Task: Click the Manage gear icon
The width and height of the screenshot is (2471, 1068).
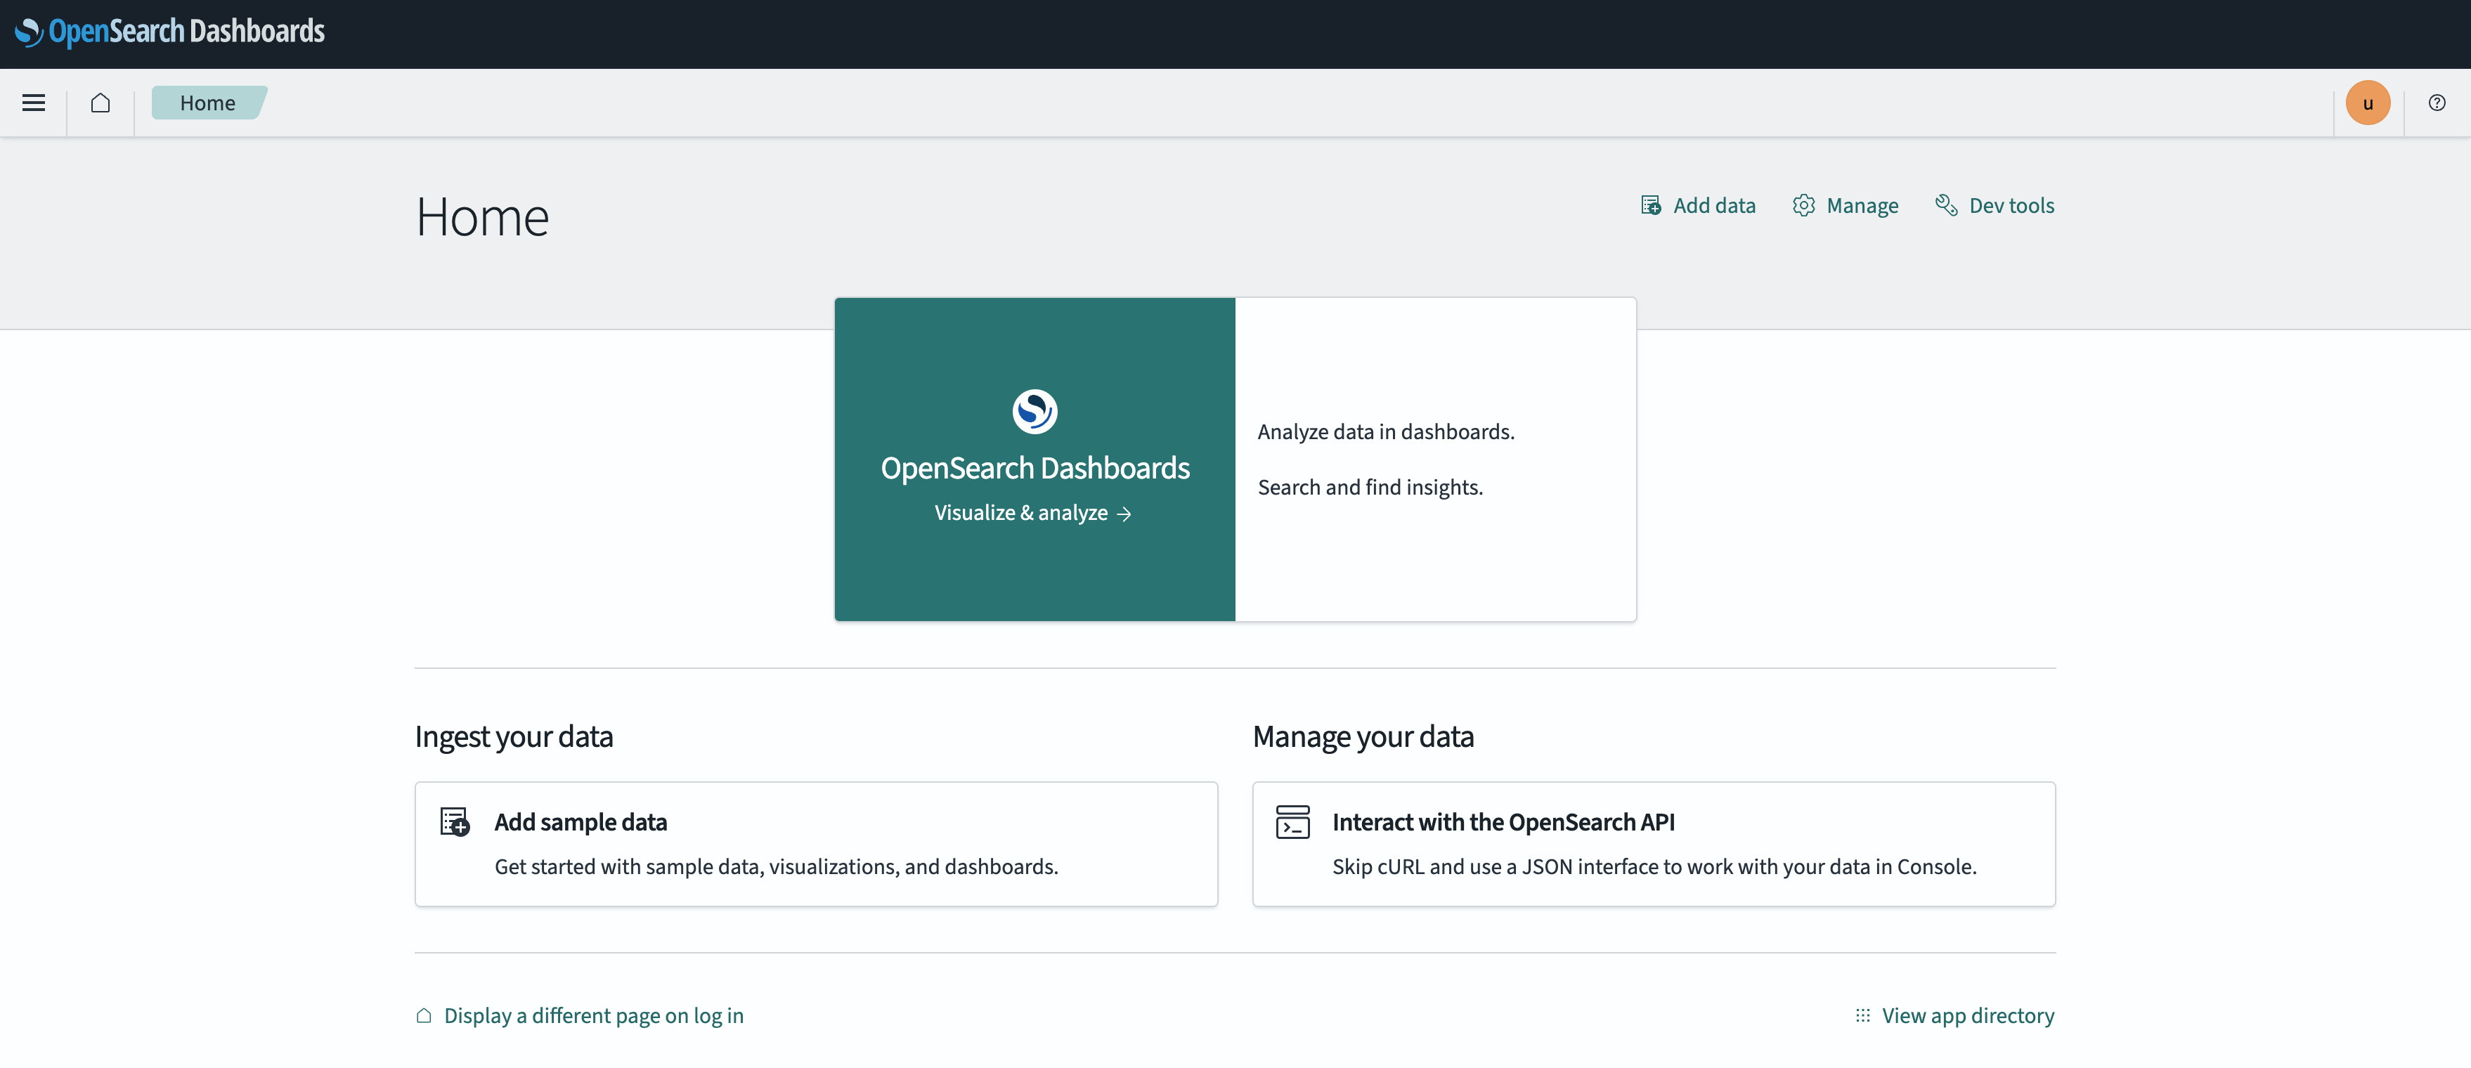Action: click(x=1803, y=205)
